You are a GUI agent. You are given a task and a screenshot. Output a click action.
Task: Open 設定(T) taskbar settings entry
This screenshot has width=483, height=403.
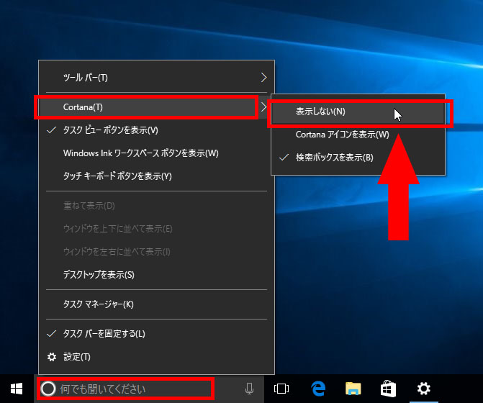point(156,357)
